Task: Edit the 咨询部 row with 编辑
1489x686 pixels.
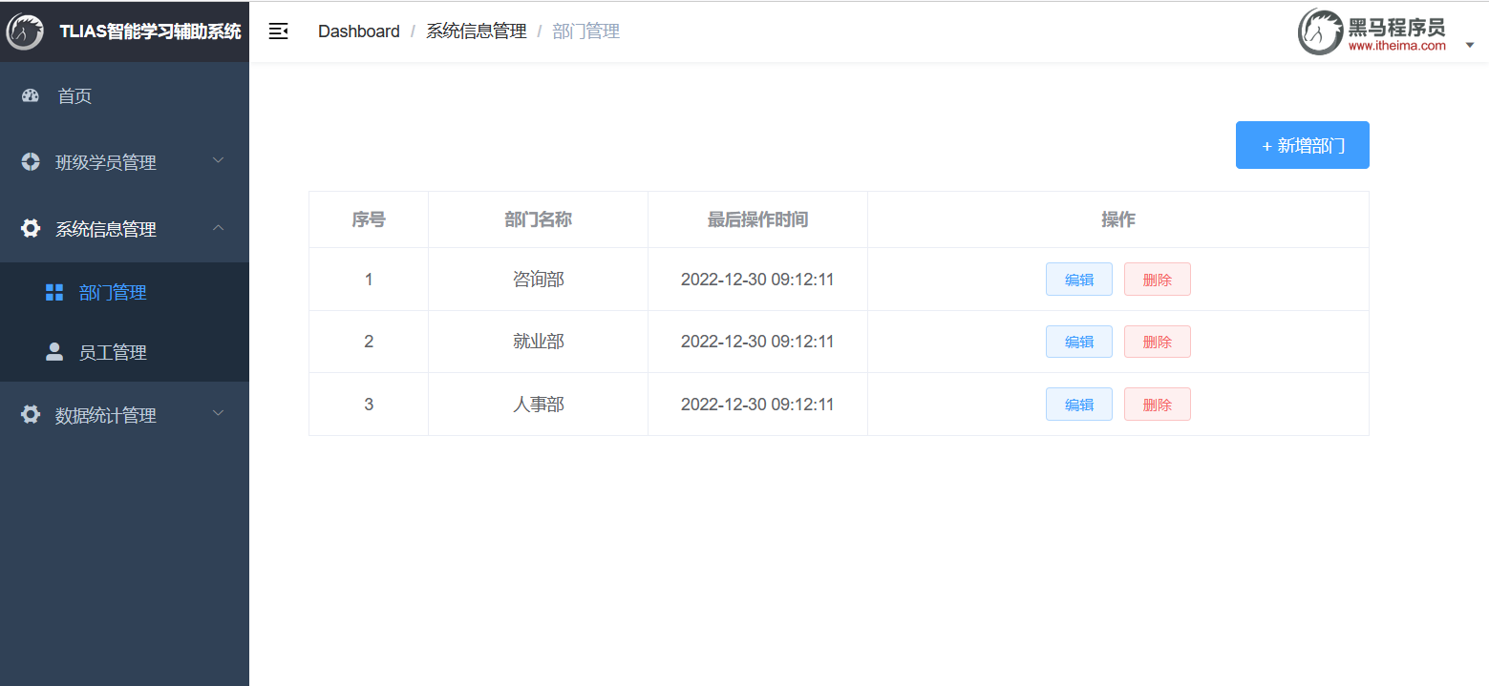Action: (x=1079, y=280)
